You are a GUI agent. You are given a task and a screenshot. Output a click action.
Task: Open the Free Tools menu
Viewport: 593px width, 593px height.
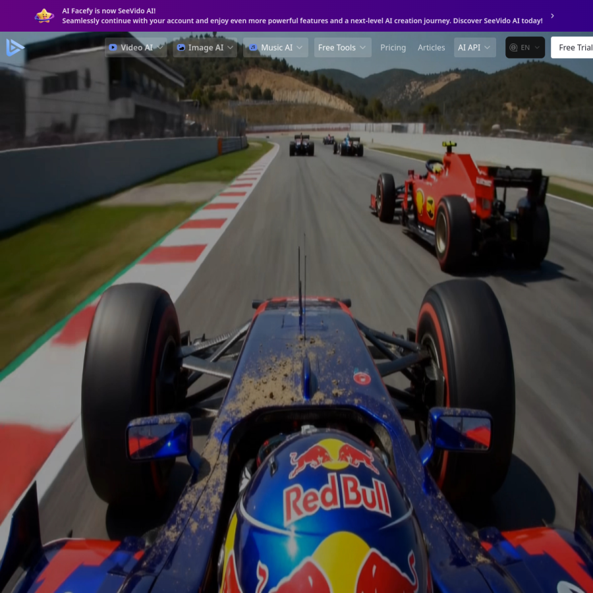(342, 47)
